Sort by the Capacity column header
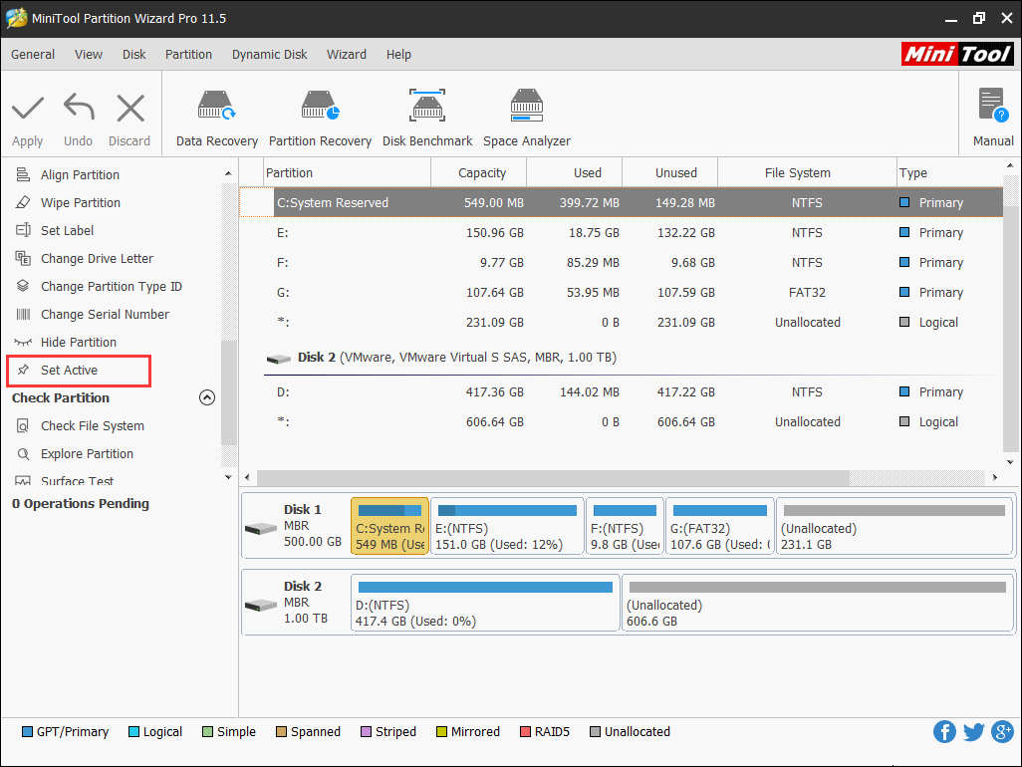 tap(479, 172)
